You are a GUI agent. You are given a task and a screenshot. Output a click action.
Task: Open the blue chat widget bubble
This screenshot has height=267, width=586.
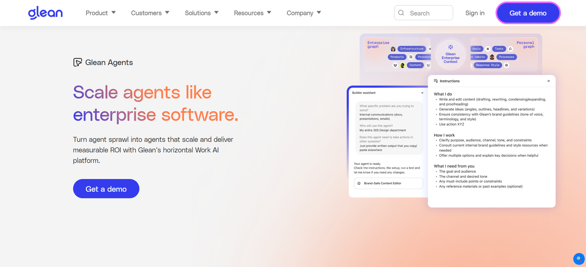coord(579,259)
